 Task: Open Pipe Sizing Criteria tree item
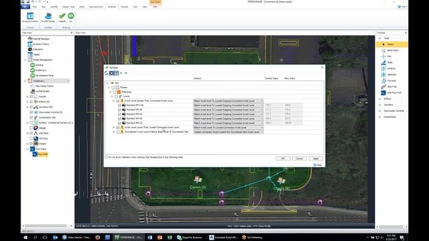pyautogui.click(x=42, y=86)
